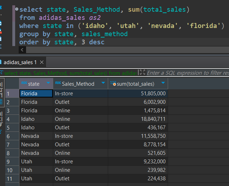This screenshot has height=186, width=229.
Task: Place cursor on adidas_sales in the from clause
Action: coord(62,18)
